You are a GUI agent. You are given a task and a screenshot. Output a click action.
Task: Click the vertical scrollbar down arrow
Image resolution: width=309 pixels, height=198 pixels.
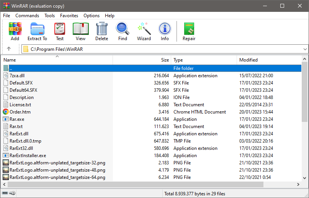(x=304, y=178)
